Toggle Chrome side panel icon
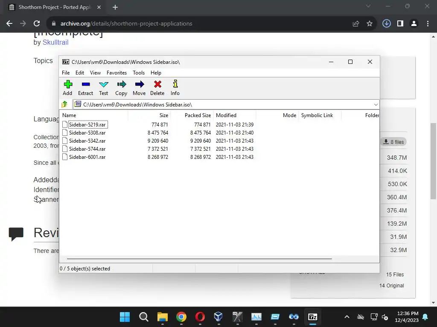 [x=400, y=24]
